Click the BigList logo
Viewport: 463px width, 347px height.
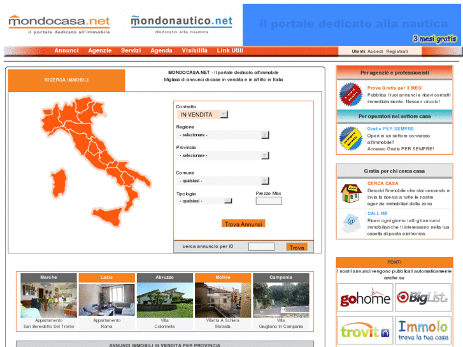point(423,298)
